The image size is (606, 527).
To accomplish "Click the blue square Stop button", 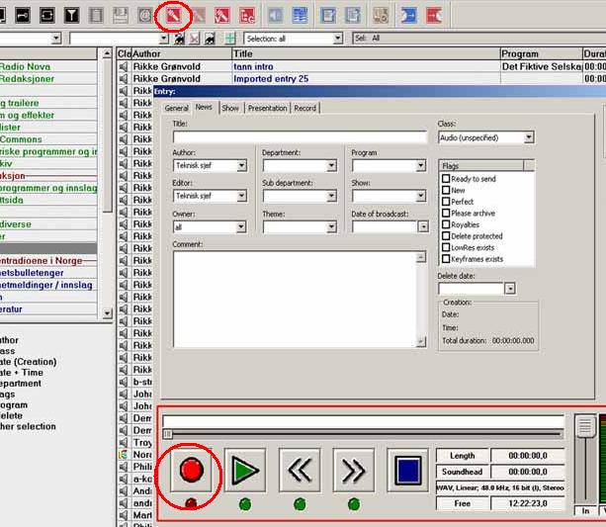I will [407, 470].
